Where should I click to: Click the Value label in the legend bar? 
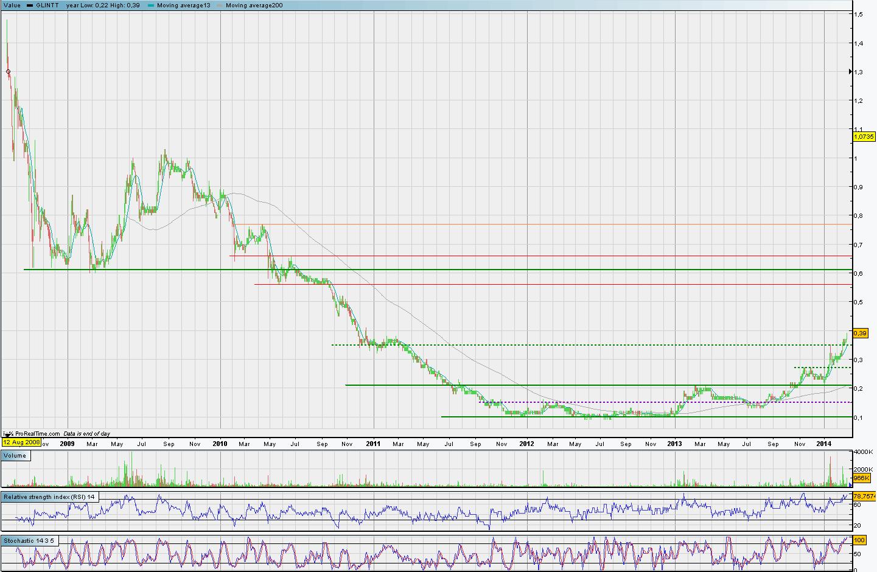point(12,5)
